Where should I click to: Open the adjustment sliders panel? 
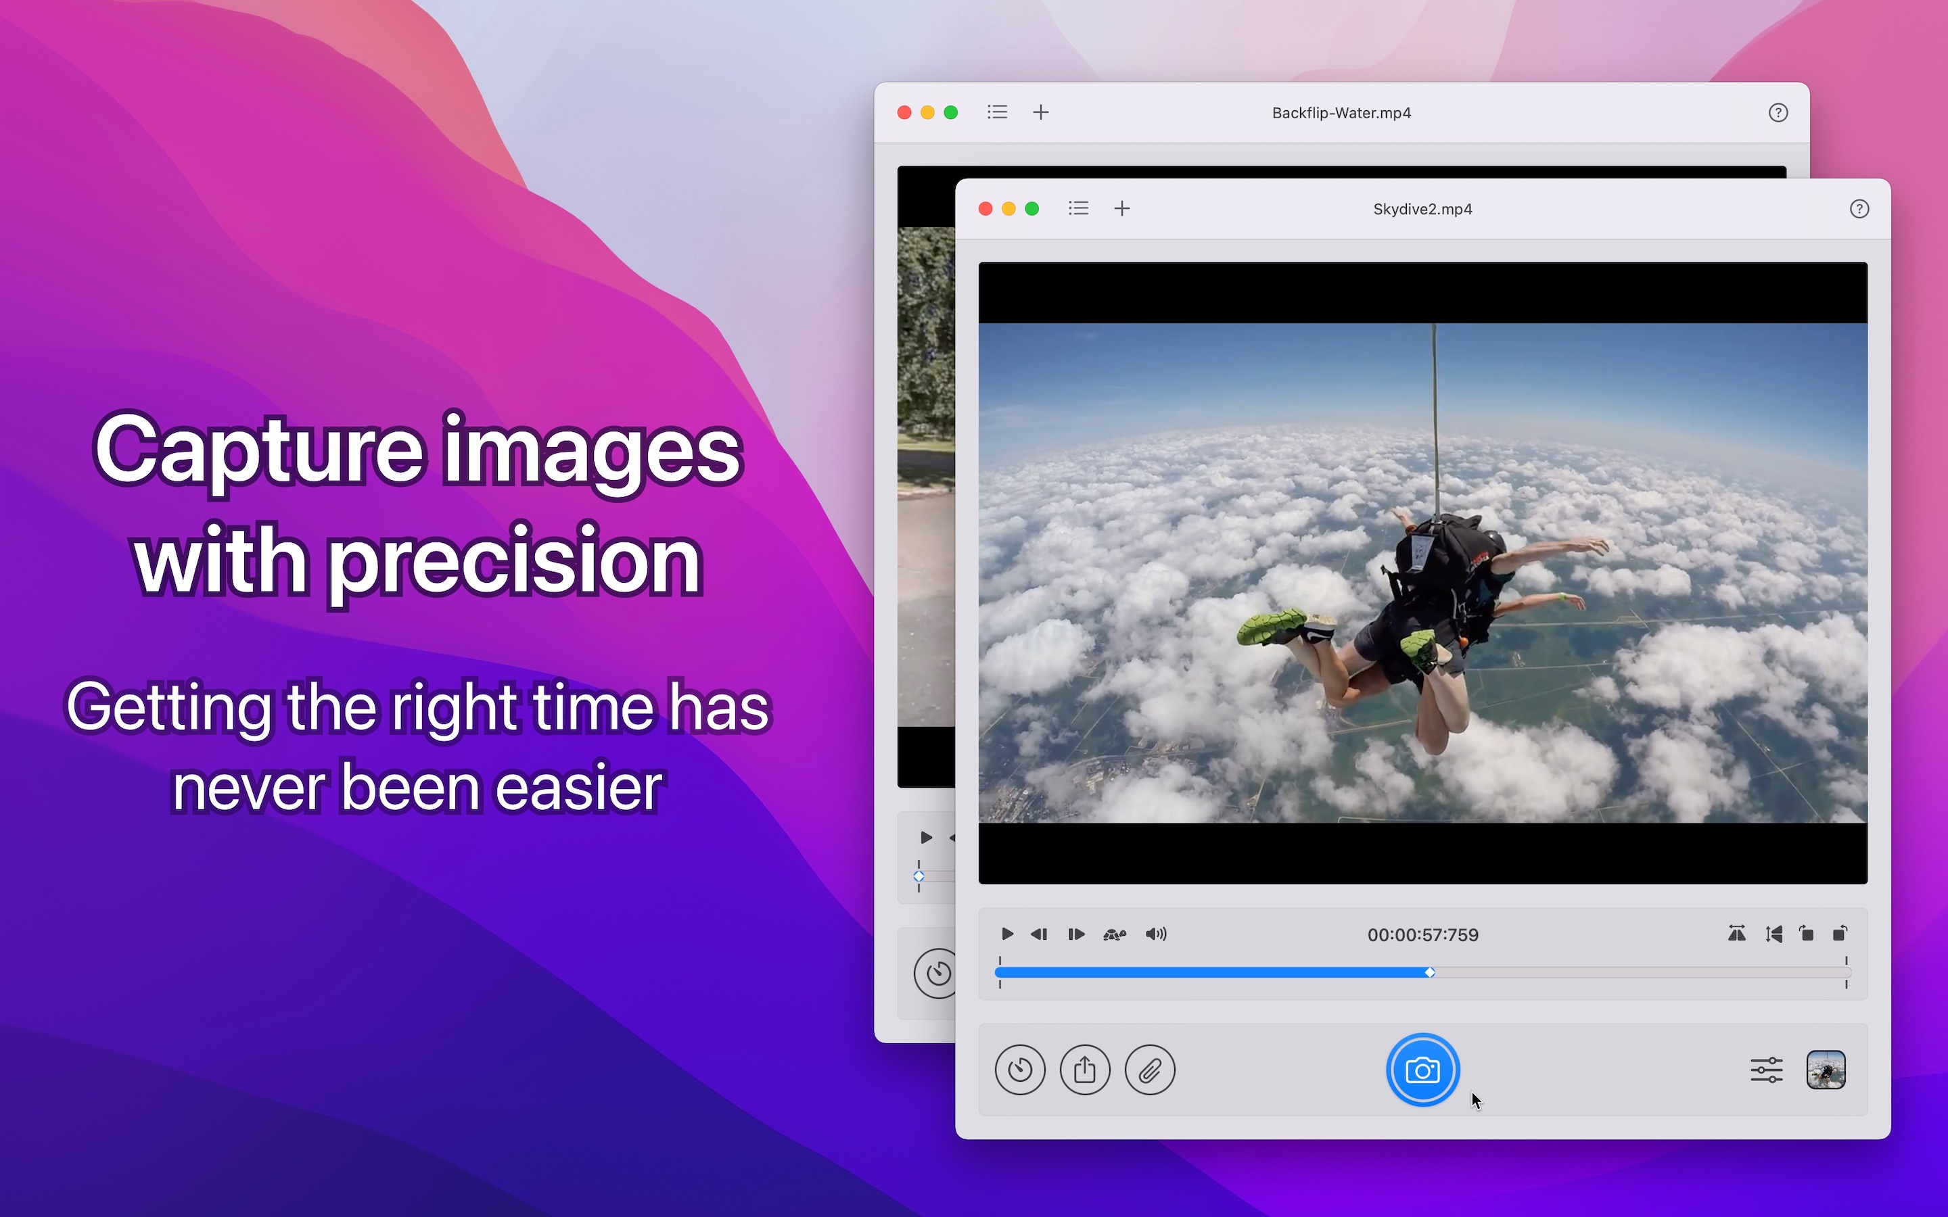1767,1070
